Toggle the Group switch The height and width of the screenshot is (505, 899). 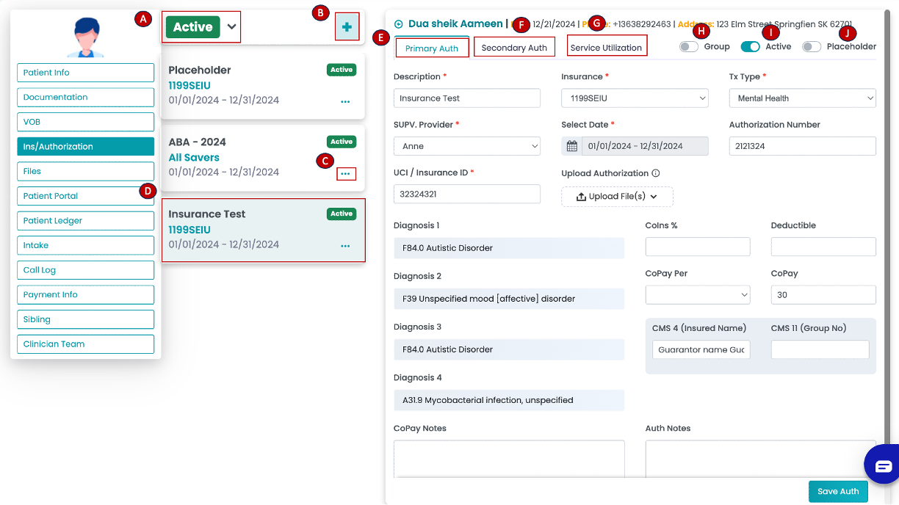[x=688, y=47]
